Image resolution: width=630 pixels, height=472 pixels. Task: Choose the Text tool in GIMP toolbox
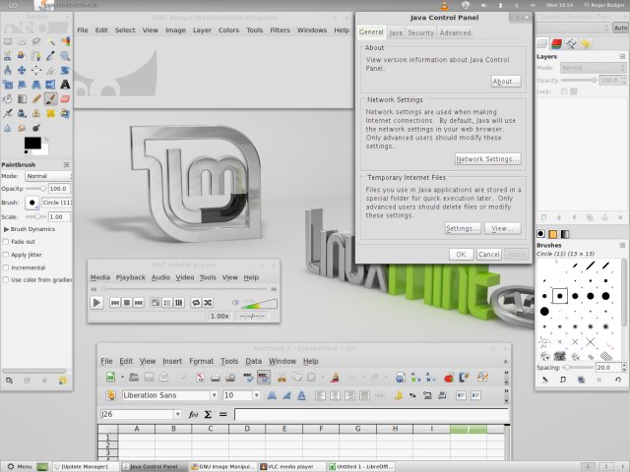click(64, 85)
